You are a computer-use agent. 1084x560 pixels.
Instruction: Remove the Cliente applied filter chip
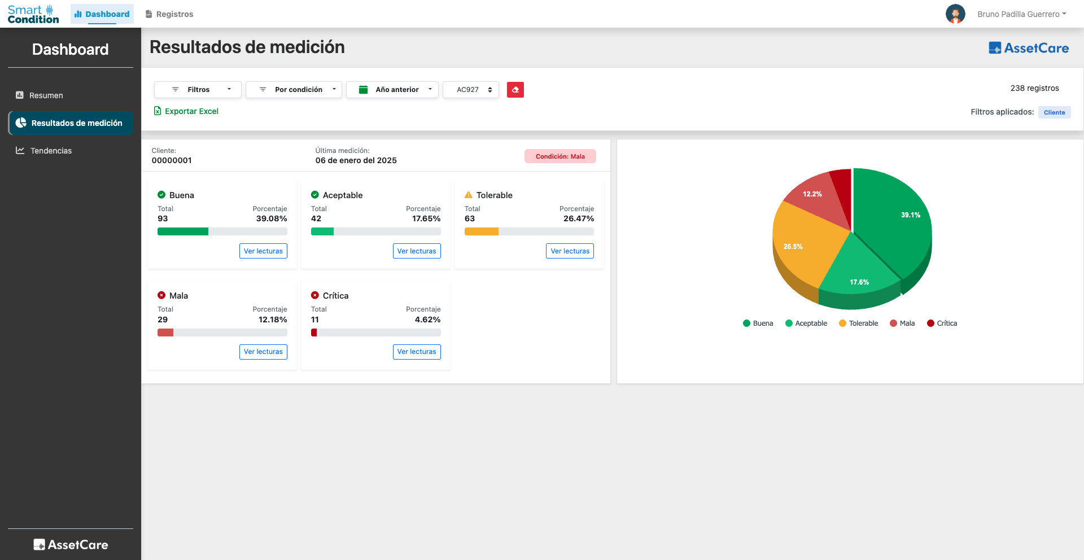tap(1054, 112)
